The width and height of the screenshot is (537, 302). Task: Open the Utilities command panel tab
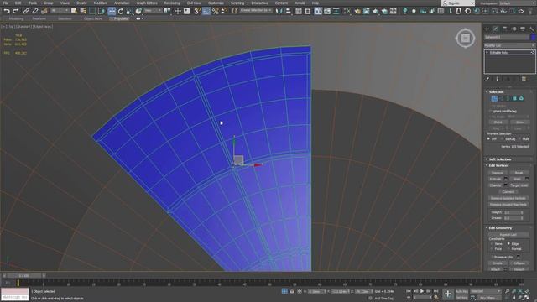tap(531, 29)
